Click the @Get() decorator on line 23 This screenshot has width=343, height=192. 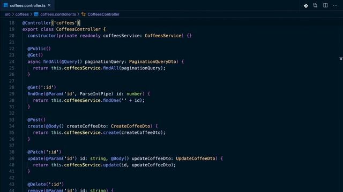coord(35,55)
